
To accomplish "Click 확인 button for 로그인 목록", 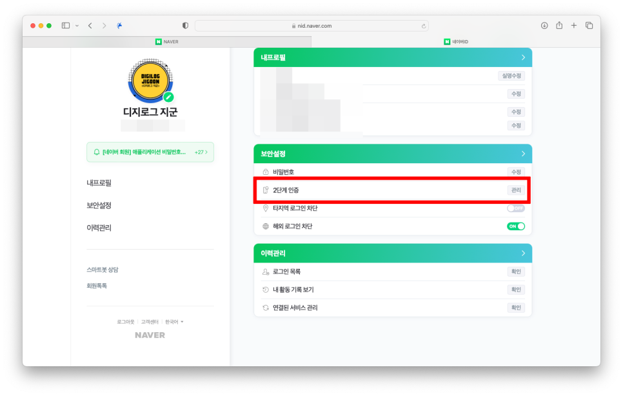I will tap(516, 272).
